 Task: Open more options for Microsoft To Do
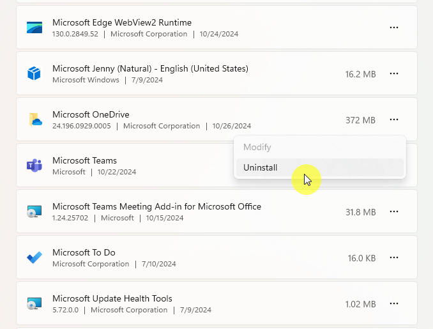(394, 257)
